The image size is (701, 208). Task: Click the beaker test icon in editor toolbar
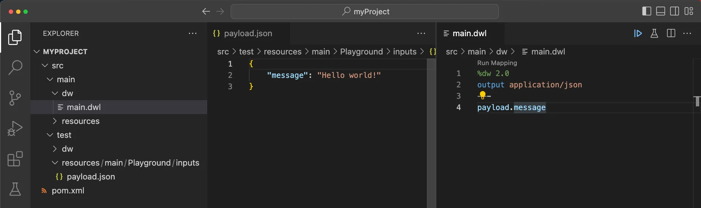pyautogui.click(x=654, y=33)
